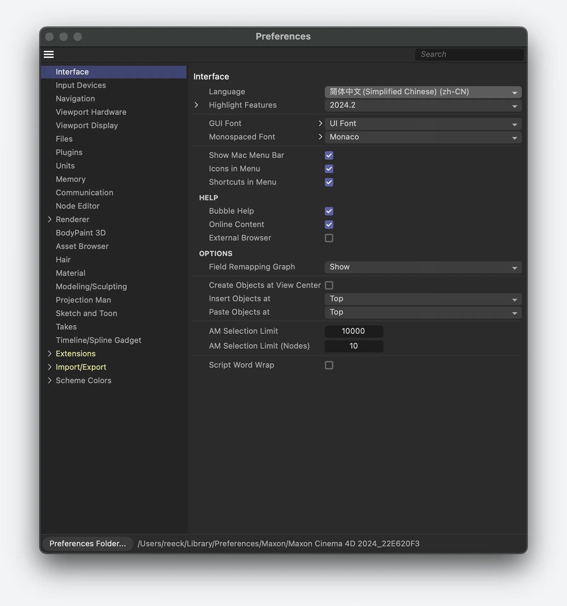The height and width of the screenshot is (606, 567).
Task: Select Asset Browser category
Action: click(x=82, y=246)
